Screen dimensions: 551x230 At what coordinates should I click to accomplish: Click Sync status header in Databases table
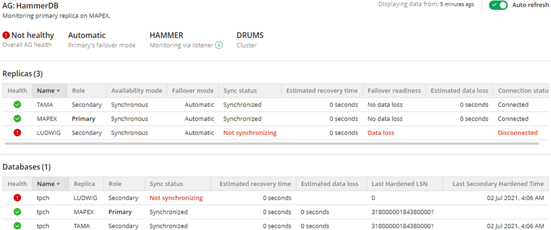point(177,184)
